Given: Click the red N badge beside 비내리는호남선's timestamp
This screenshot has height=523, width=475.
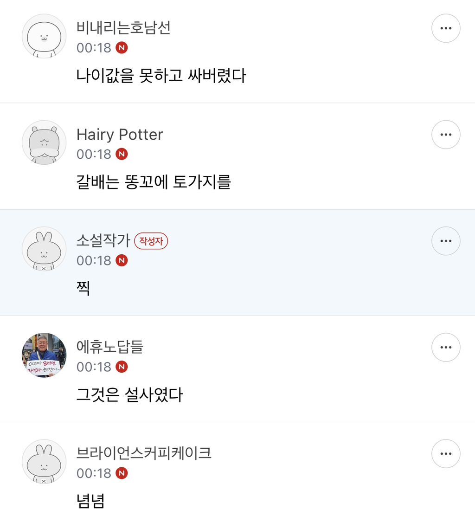Looking at the screenshot, I should [122, 48].
